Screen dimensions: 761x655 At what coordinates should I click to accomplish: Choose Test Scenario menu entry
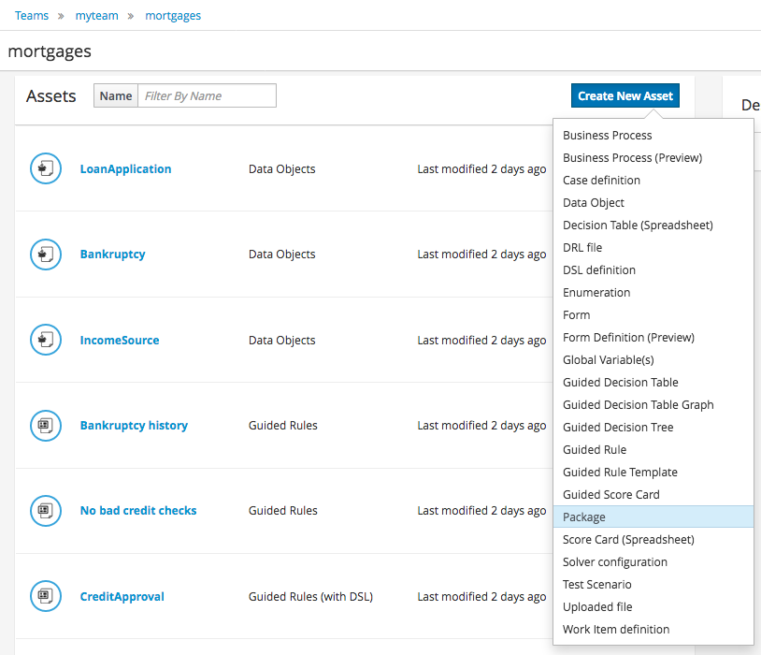(597, 585)
